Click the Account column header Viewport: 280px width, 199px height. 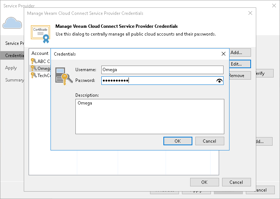point(40,53)
